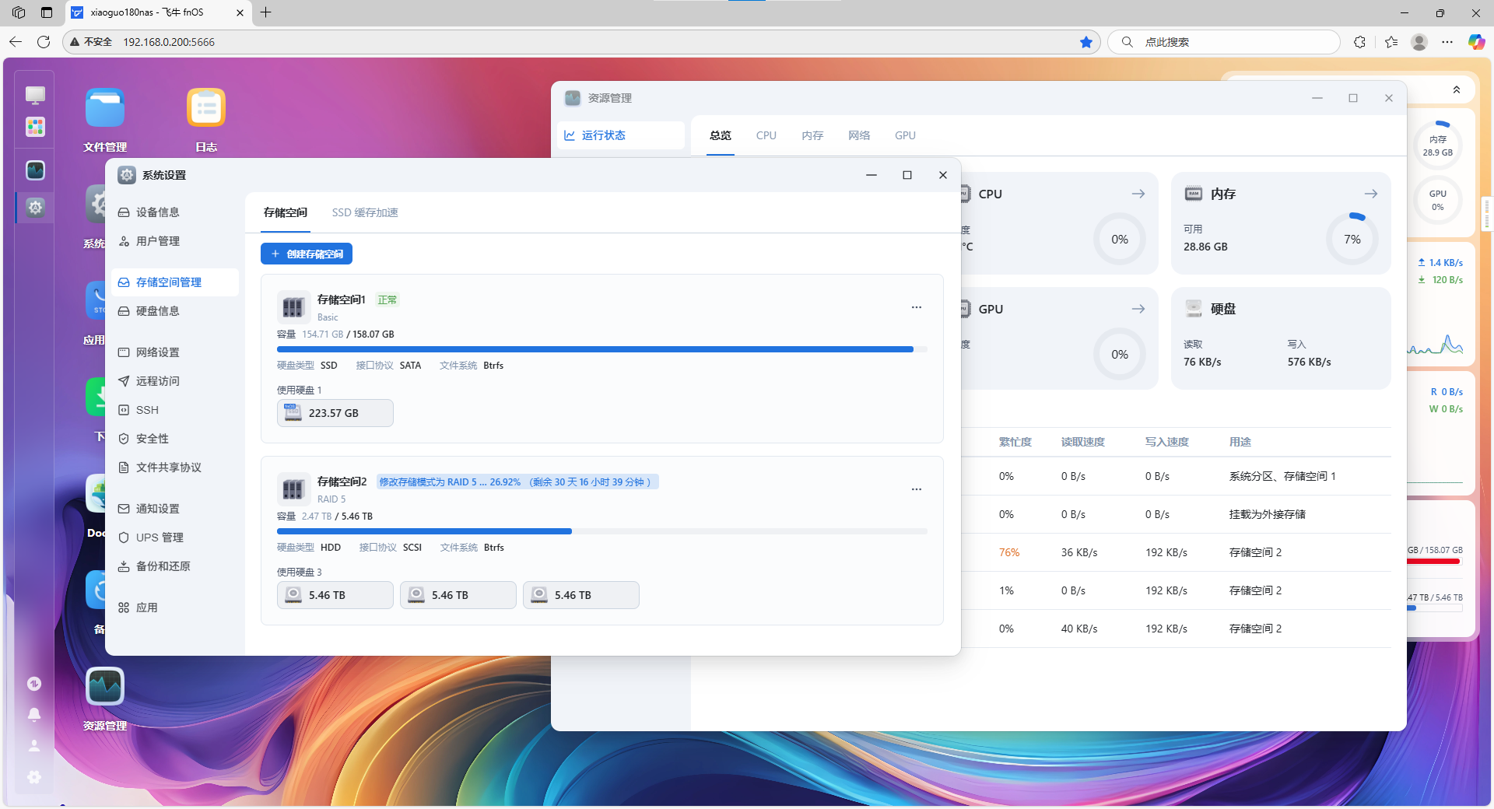Open more options menu for 存储空间2
The height and width of the screenshot is (809, 1494).
pyautogui.click(x=917, y=489)
